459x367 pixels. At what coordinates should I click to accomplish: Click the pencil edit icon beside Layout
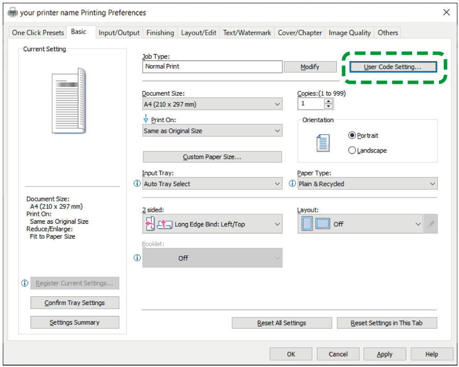(x=430, y=224)
